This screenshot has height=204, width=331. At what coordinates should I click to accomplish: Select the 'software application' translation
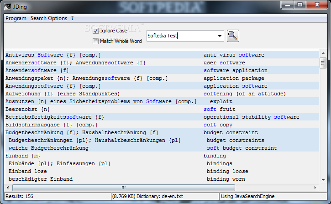(x=236, y=70)
